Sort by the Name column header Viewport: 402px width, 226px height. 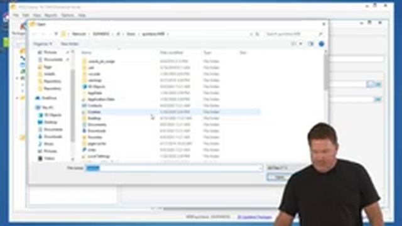(x=87, y=53)
